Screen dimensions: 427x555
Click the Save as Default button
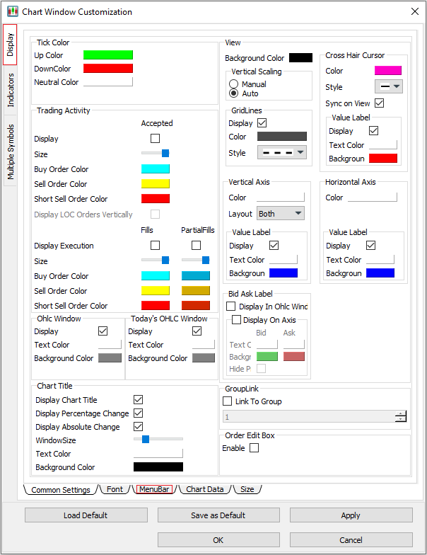[218, 515]
